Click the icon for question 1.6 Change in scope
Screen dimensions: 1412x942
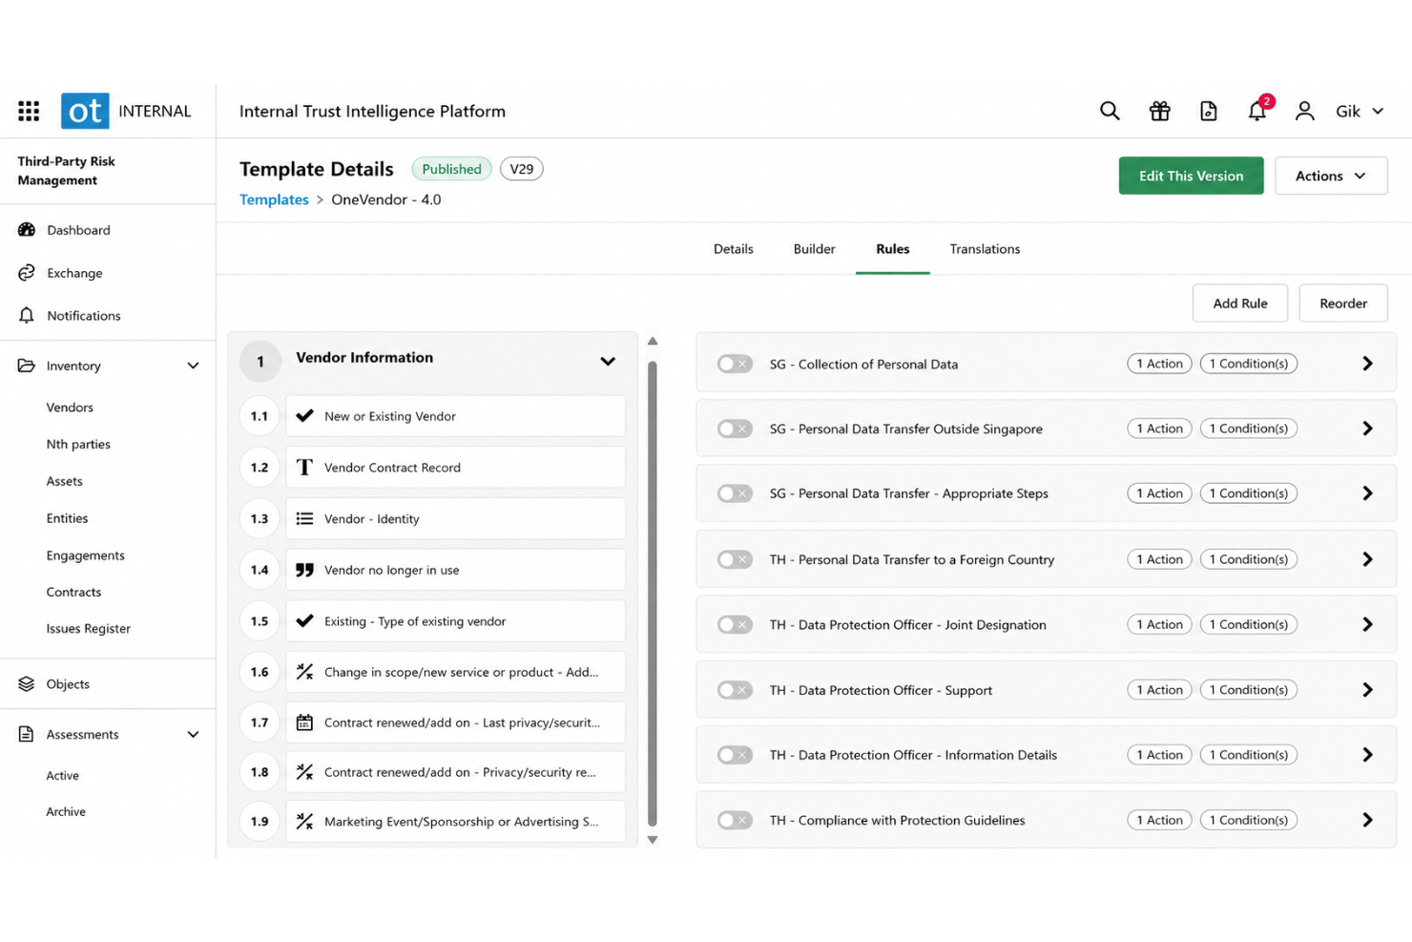304,672
